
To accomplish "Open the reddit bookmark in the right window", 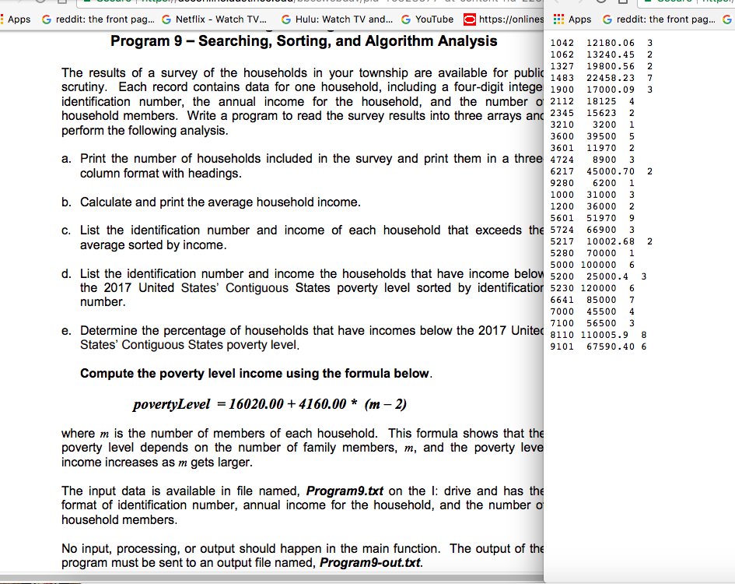I will pos(657,19).
